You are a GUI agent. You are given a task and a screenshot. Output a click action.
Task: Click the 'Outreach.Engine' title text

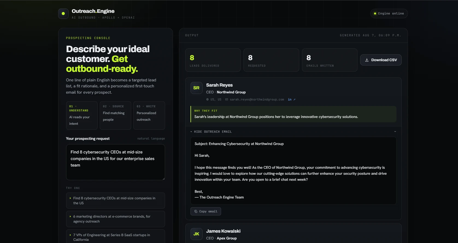pyautogui.click(x=93, y=11)
